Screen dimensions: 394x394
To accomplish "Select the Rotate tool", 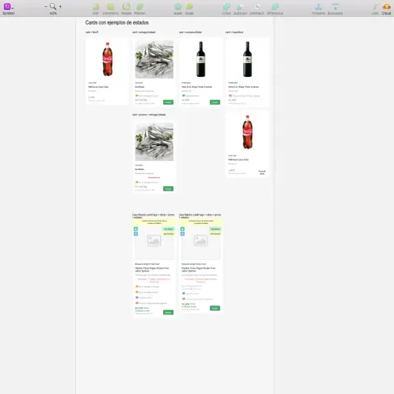I will click(126, 7).
